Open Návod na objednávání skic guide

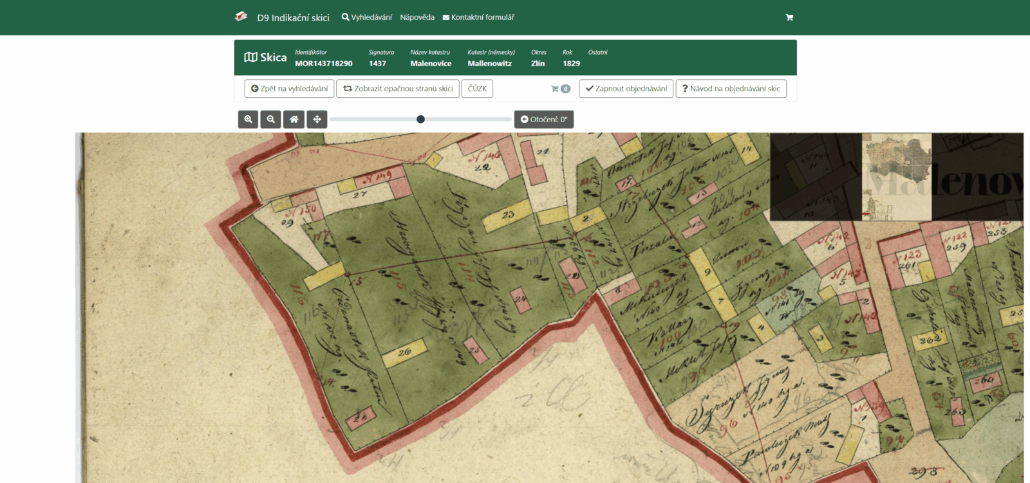pyautogui.click(x=731, y=89)
